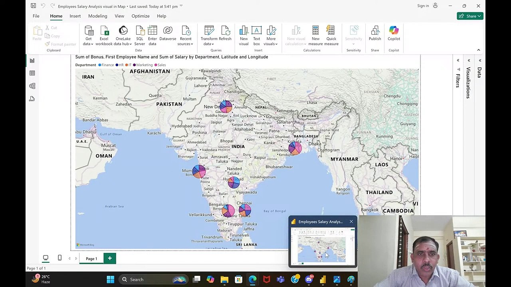Open Microsoft Edge from the taskbar
This screenshot has width=511, height=287.
click(x=252, y=279)
